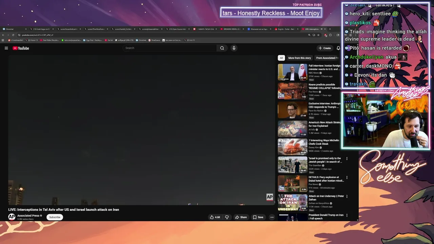Select the From Associated Press chip

[327, 58]
